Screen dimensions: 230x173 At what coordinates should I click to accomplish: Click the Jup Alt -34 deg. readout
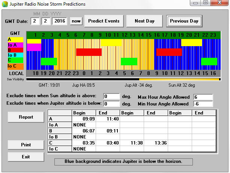[138, 85]
